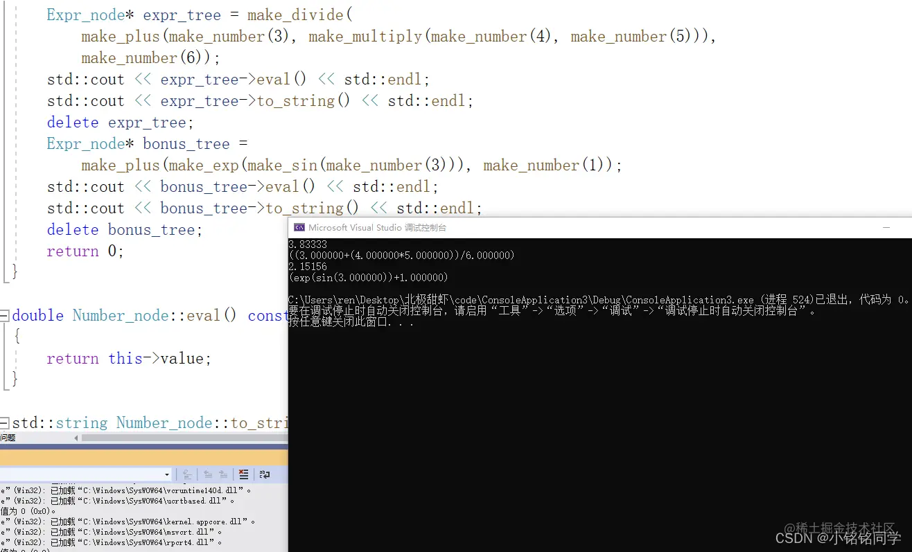Click output line '值为 0 (0x0)。'
This screenshot has width=912, height=552.
pos(28,511)
